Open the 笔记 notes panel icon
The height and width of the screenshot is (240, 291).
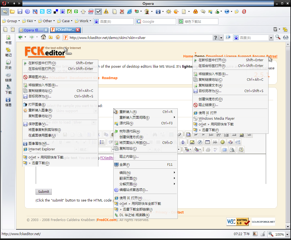coord(8,52)
